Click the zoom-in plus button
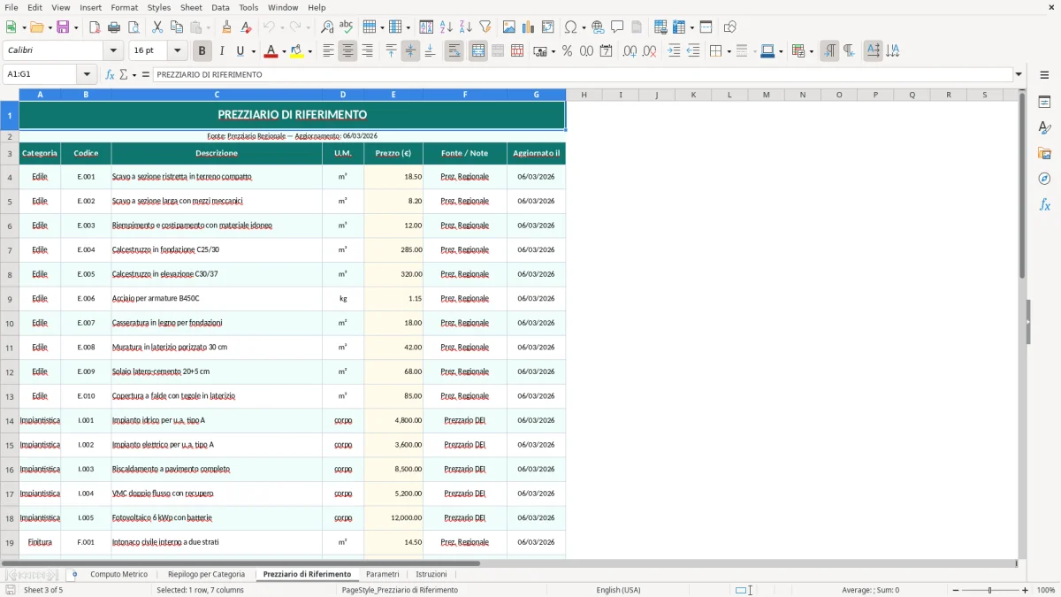Viewport: 1061px width, 597px height. [x=1026, y=590]
